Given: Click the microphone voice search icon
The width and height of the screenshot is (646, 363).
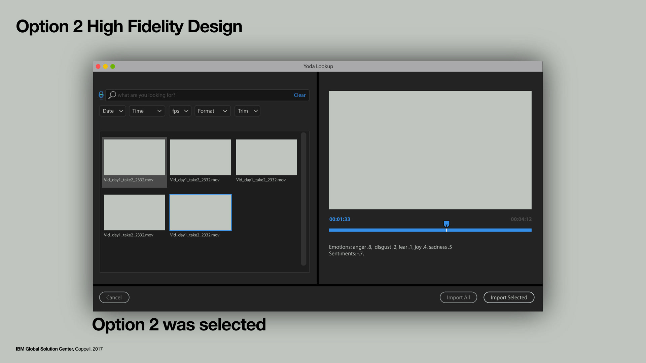Looking at the screenshot, I should coord(101,95).
